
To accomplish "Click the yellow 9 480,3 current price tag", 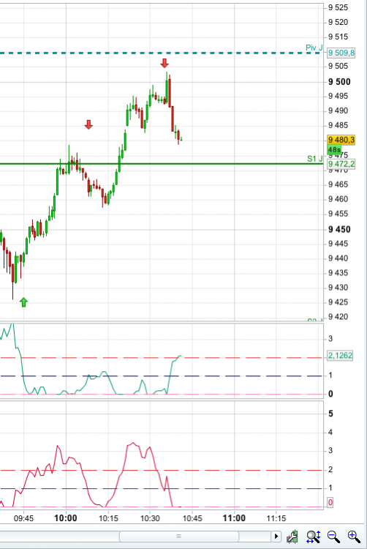I will coord(341,140).
